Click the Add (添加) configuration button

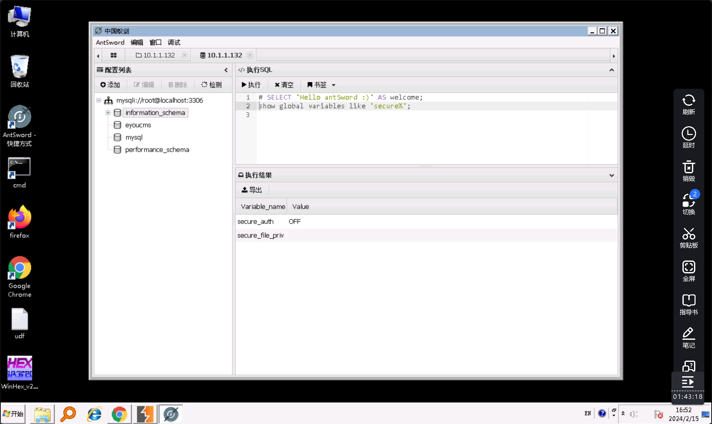point(110,85)
